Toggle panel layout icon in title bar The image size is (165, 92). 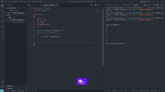coord(144,2)
